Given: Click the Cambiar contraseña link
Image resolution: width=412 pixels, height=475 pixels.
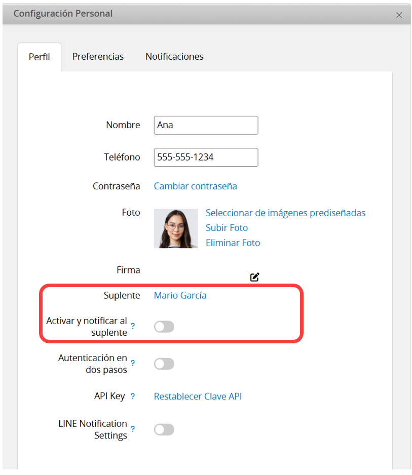Looking at the screenshot, I should point(195,186).
